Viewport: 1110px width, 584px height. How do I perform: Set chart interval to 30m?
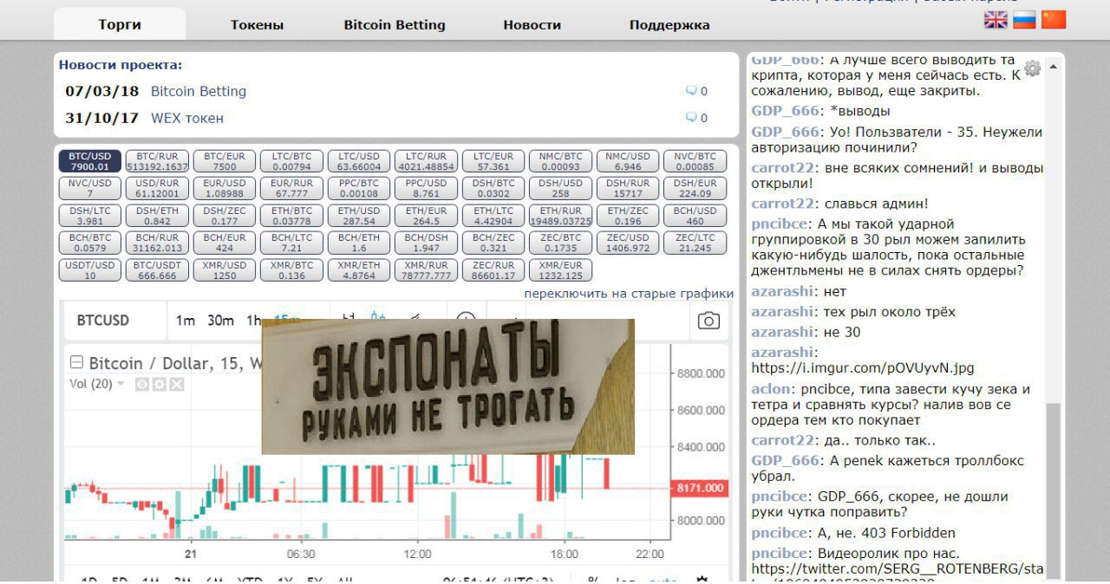[220, 321]
